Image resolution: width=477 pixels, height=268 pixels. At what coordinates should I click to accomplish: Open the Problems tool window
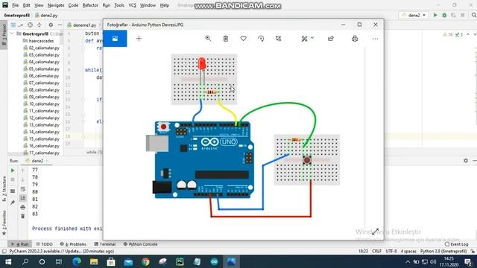click(x=73, y=244)
